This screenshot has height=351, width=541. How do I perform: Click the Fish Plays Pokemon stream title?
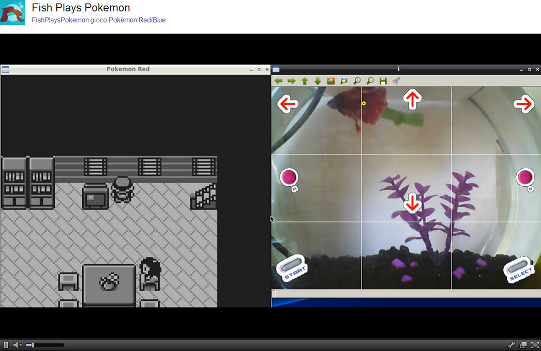(81, 8)
